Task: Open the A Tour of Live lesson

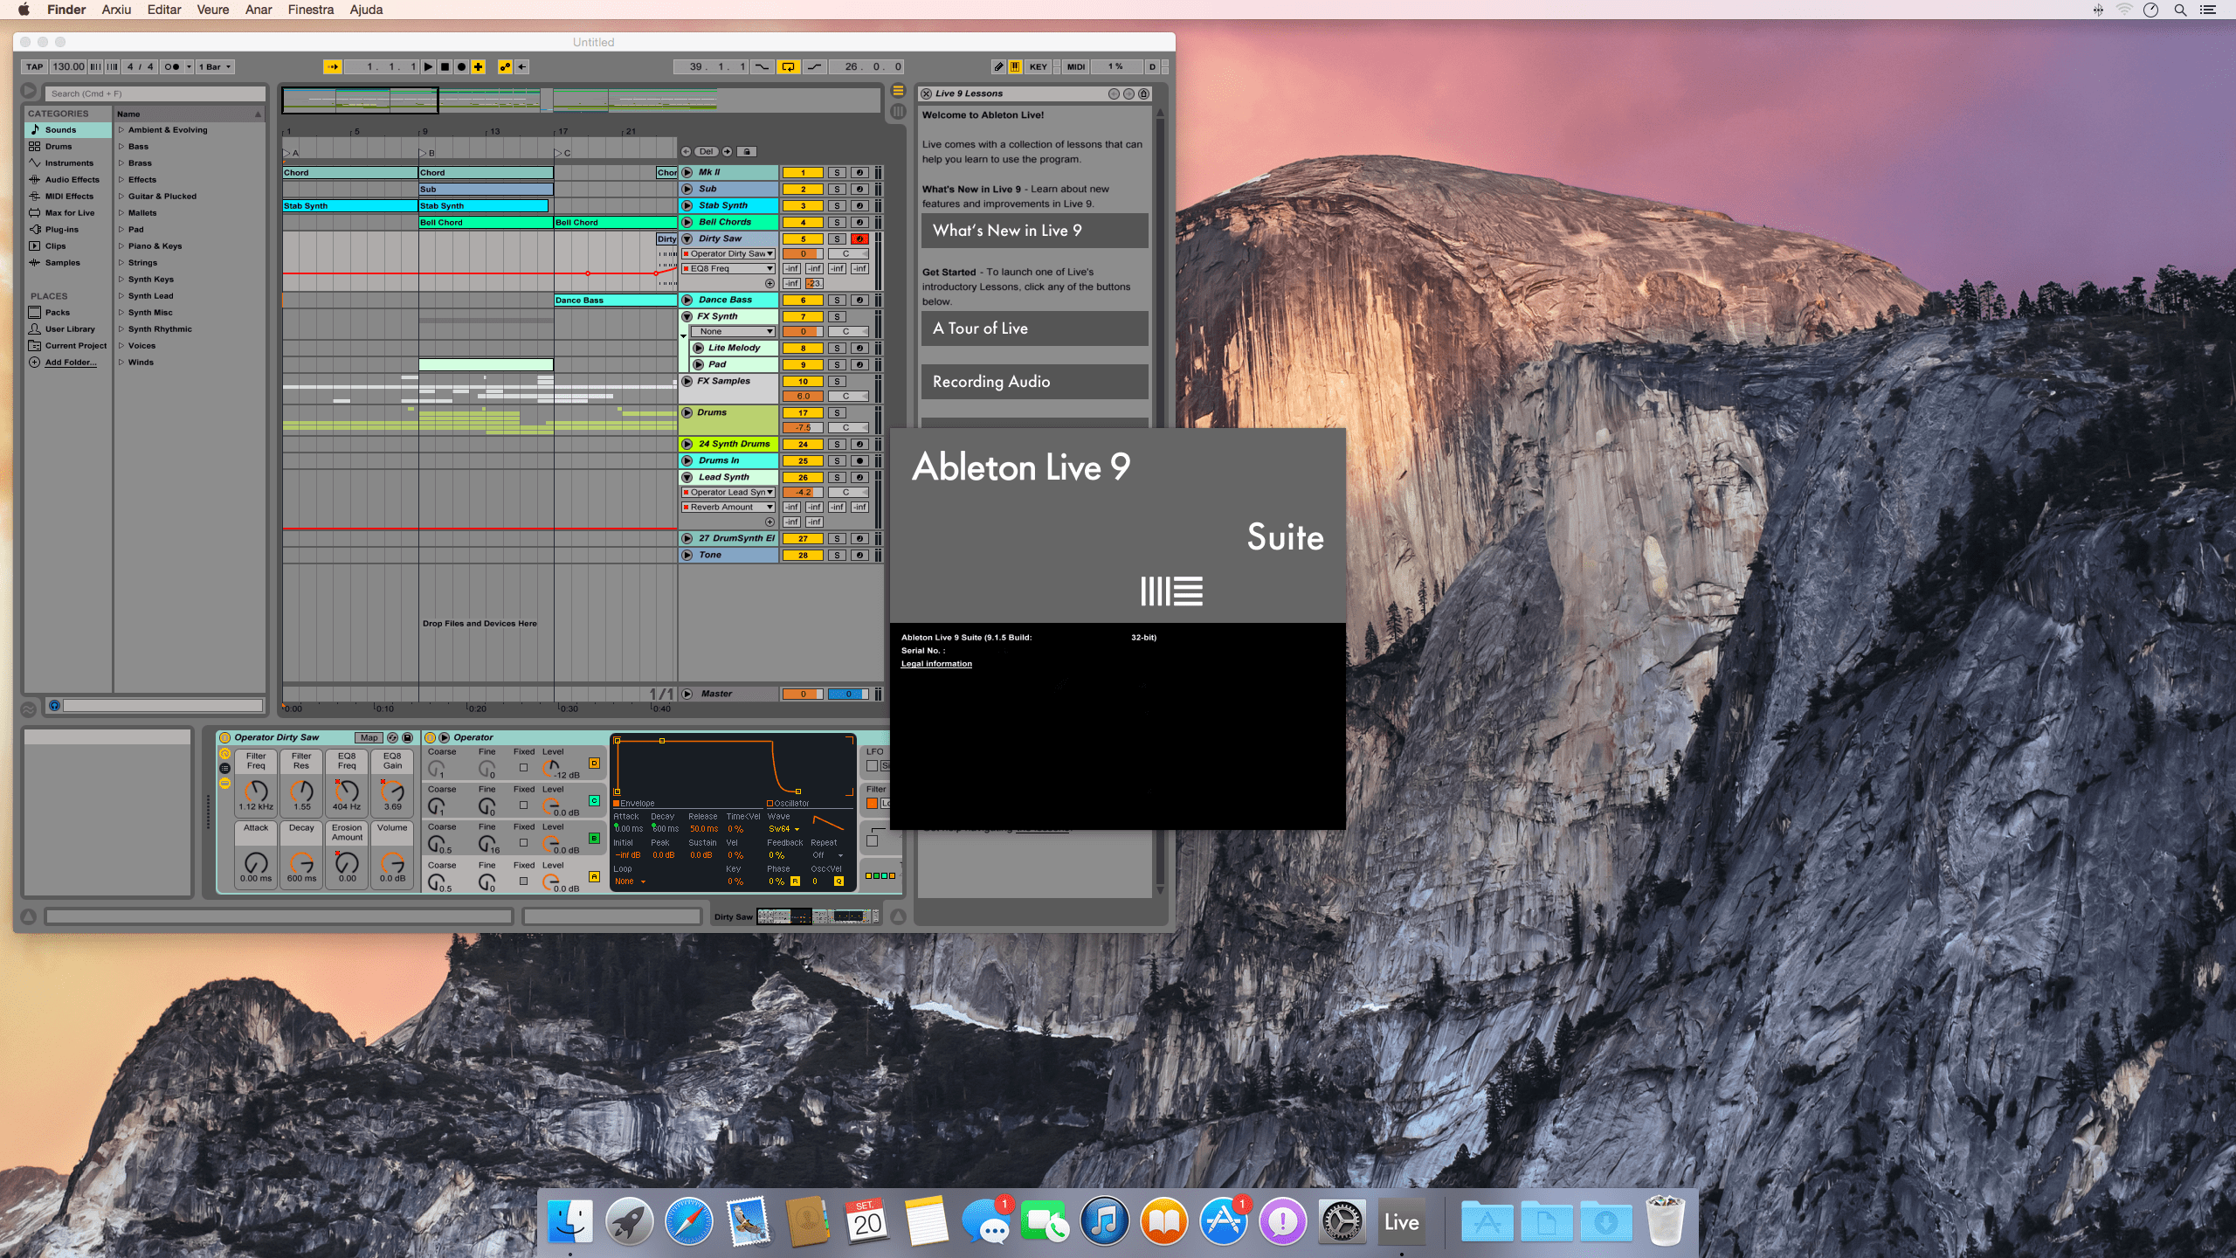Action: point(1034,328)
